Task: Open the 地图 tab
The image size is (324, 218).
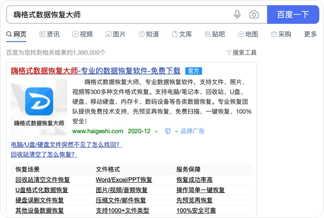Action: (248, 34)
